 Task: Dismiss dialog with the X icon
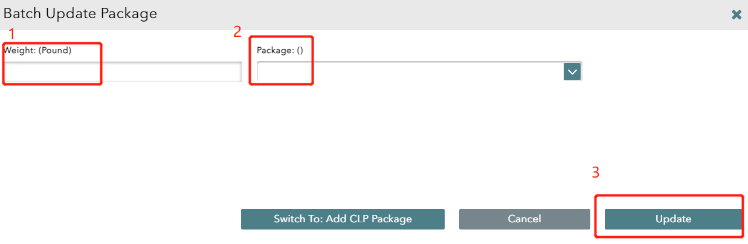(x=736, y=15)
